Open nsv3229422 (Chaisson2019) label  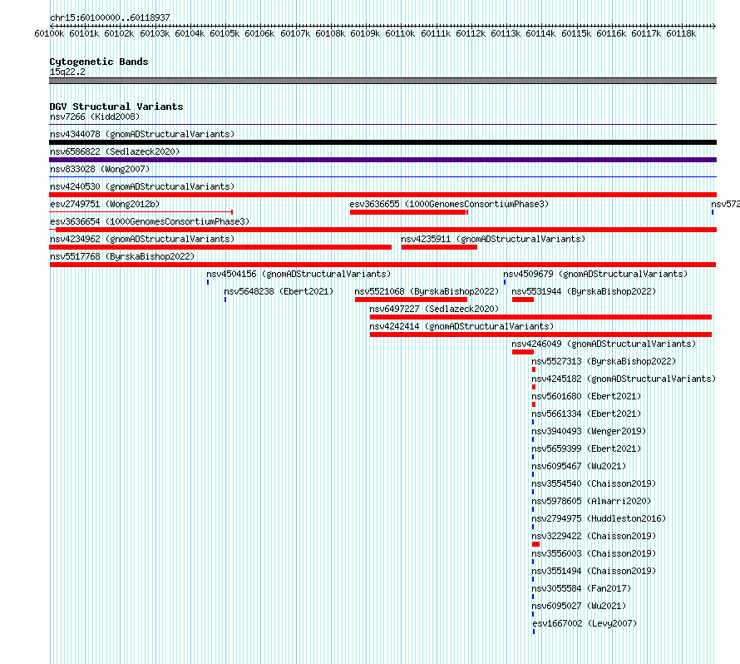click(594, 536)
